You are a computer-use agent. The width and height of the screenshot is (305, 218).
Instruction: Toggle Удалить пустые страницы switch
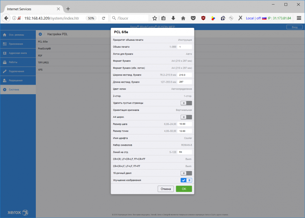tap(186, 103)
